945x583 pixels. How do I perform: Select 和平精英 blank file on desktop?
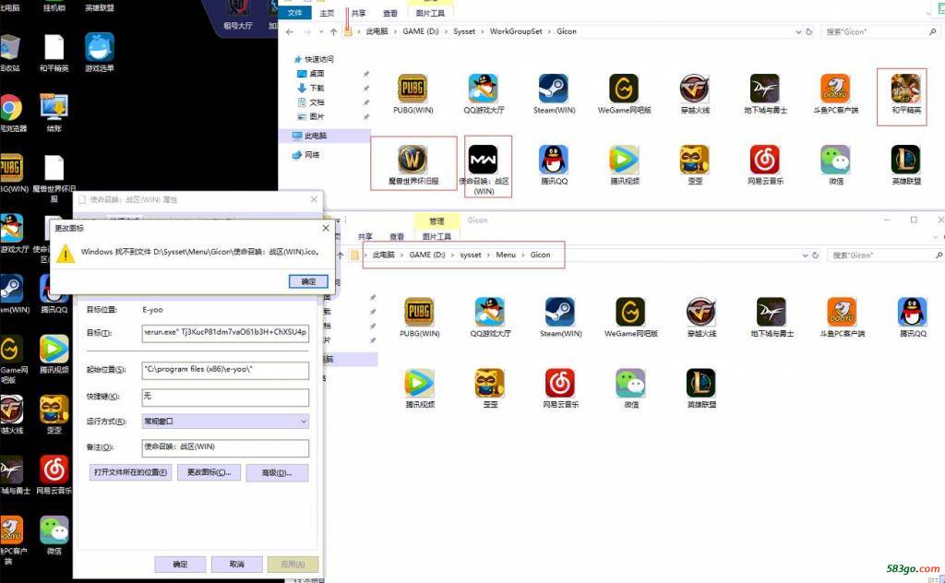[x=54, y=53]
